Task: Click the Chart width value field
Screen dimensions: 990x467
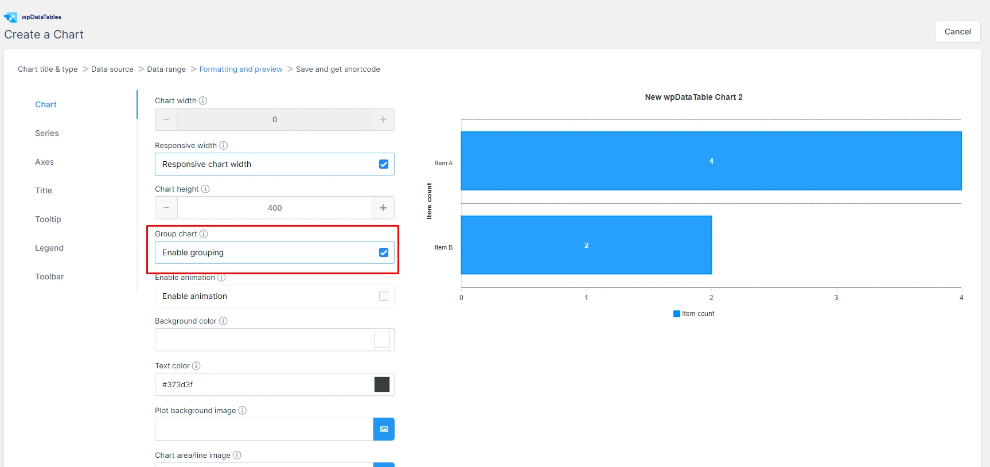Action: (x=275, y=119)
